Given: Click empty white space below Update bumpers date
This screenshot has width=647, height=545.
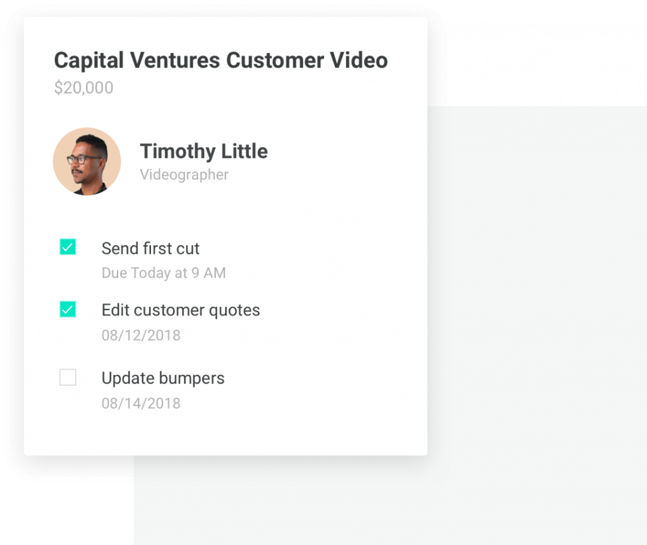Looking at the screenshot, I should (x=221, y=433).
